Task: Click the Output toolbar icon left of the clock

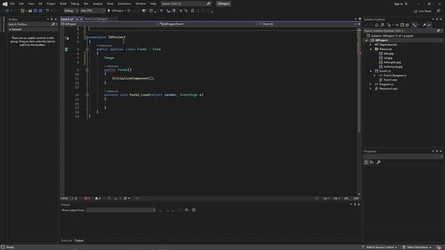Action: tap(186, 210)
